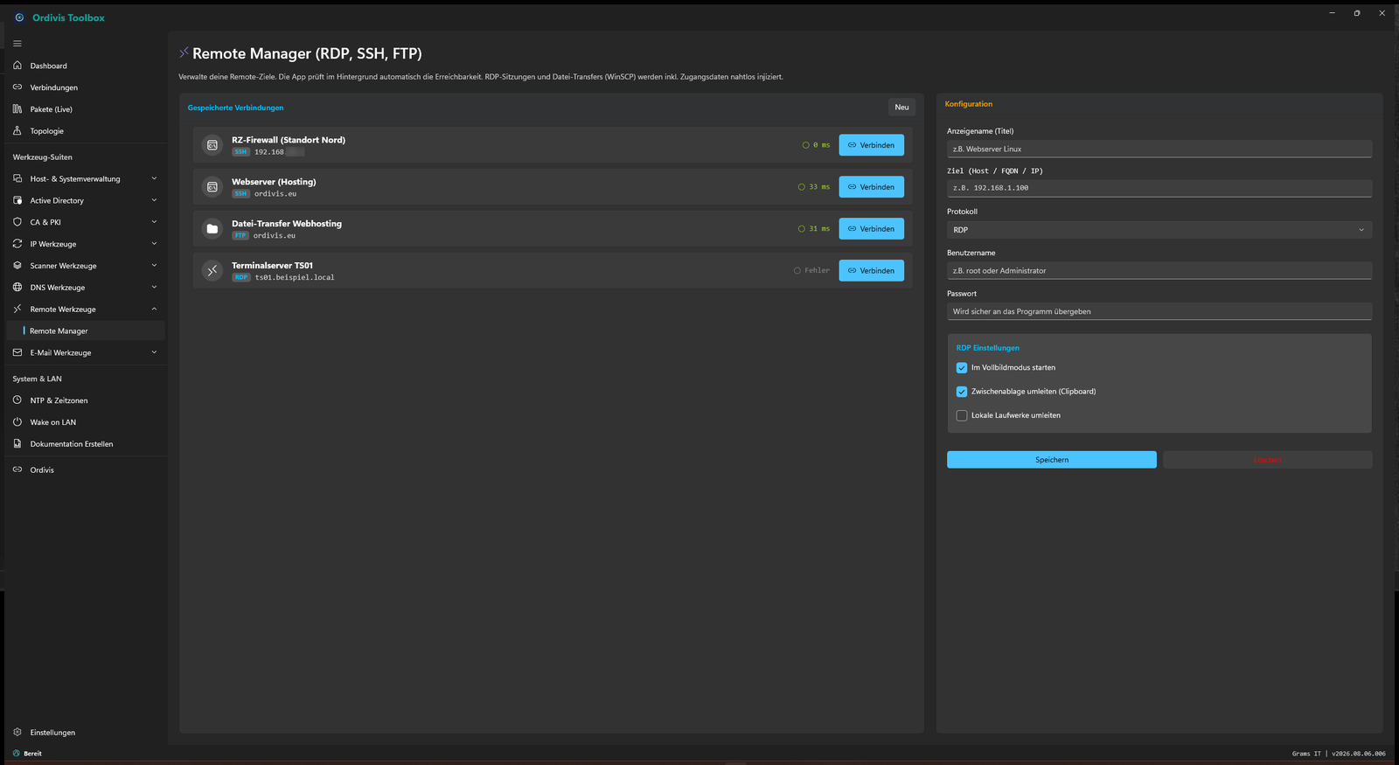Viewport: 1399px width, 765px height.
Task: Click Verbinden for RZ-Firewall
Action: point(871,145)
